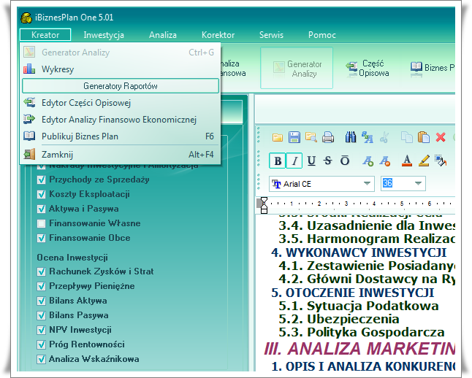
Task: Open the Inwestycja menu
Action: [104, 34]
